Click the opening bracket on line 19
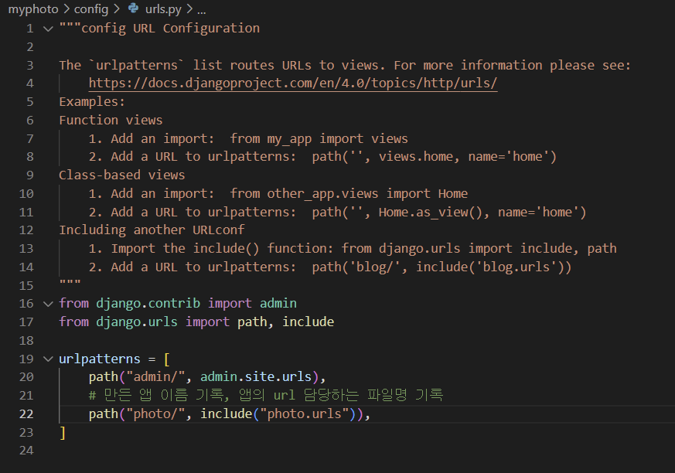The image size is (675, 473). (x=166, y=359)
